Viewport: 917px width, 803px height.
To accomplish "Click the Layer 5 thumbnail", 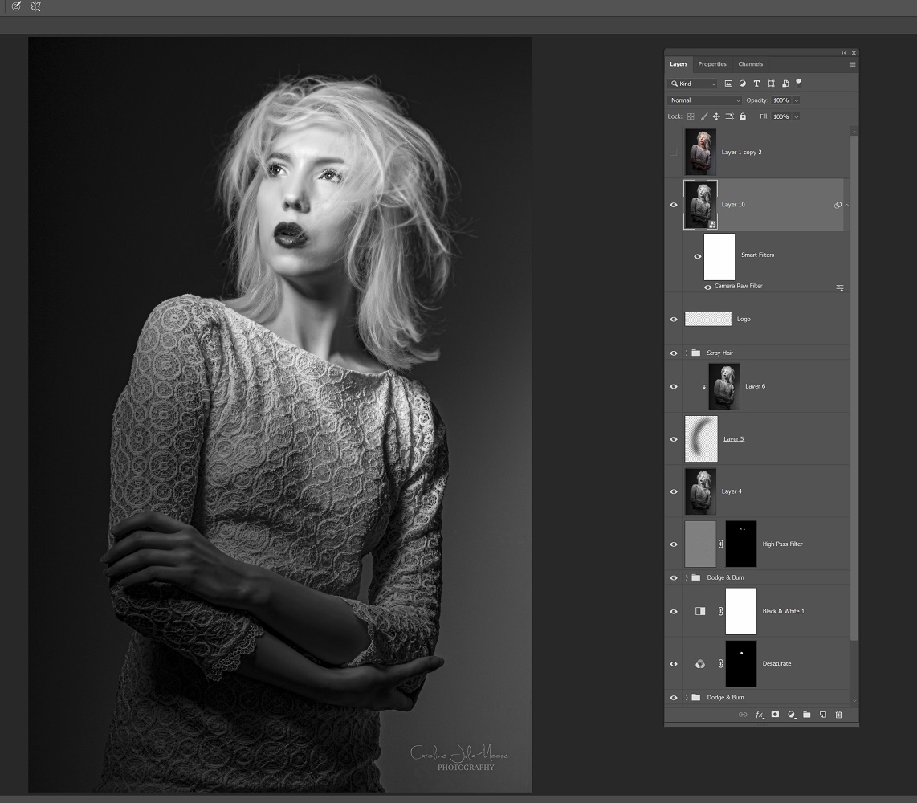I will 700,439.
